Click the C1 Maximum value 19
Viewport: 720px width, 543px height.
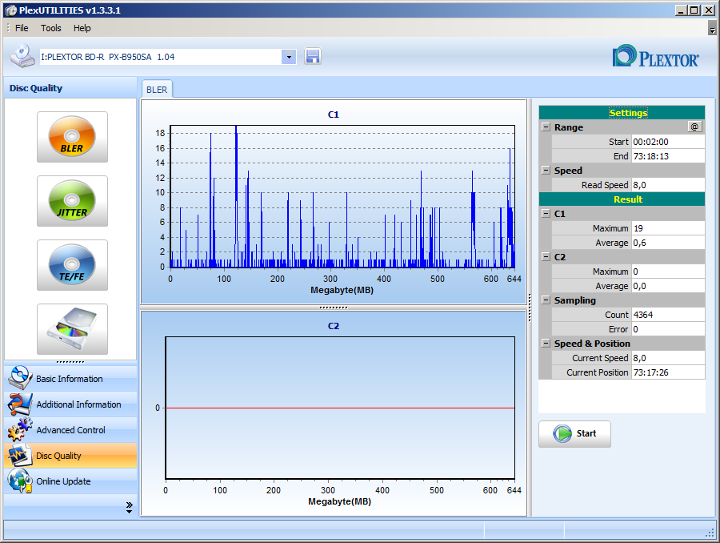[x=668, y=228]
